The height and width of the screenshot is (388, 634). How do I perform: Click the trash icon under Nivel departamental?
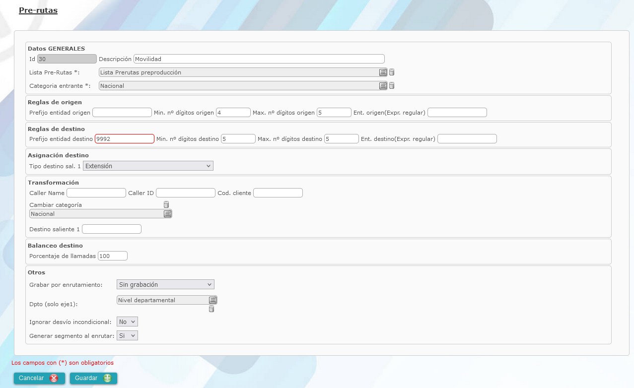pos(211,309)
